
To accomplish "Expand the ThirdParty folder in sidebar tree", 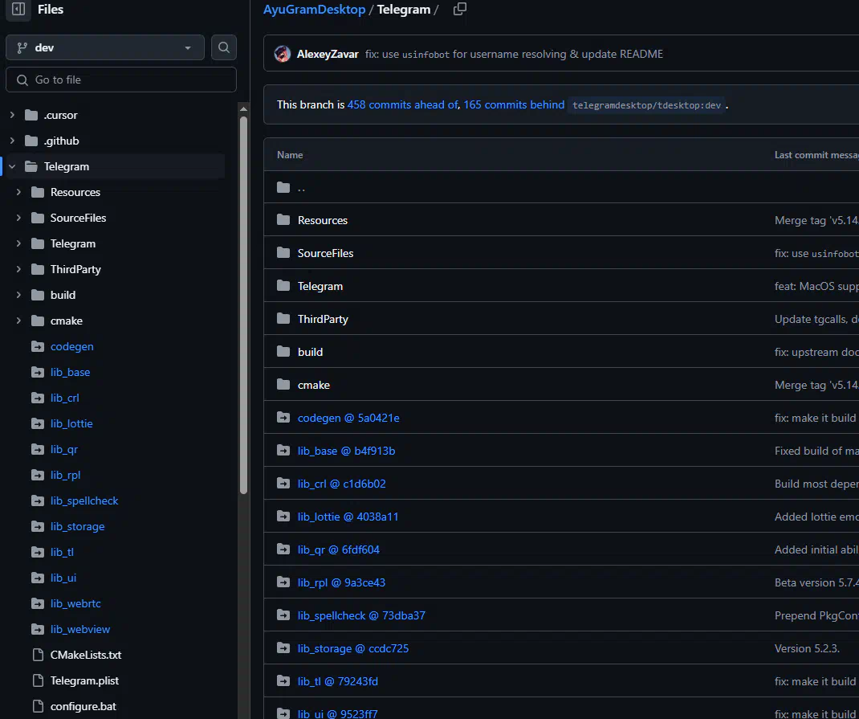I will click(18, 270).
